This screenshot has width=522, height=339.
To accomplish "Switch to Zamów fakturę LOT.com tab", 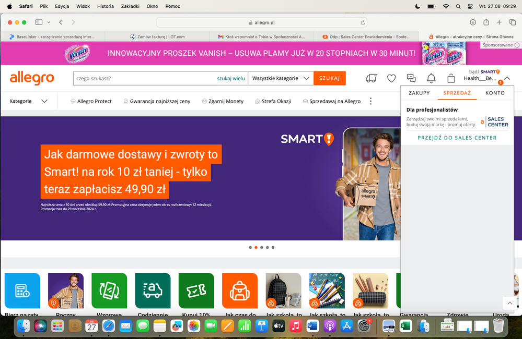I will point(157,37).
